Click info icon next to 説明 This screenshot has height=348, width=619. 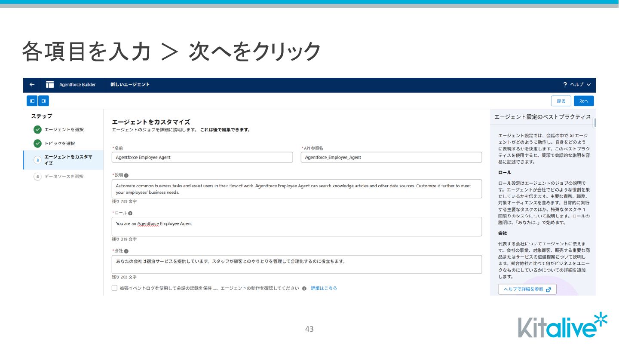pyautogui.click(x=126, y=175)
